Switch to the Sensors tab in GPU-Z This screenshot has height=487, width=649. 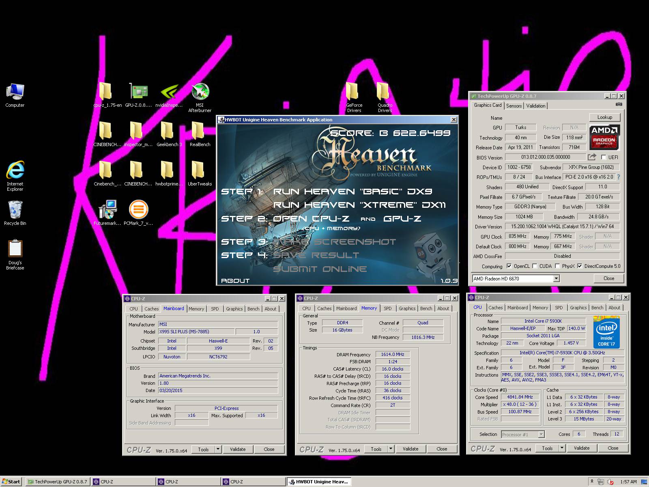(514, 106)
